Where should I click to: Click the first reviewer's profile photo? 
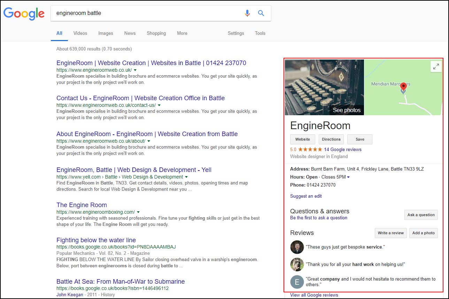297,247
